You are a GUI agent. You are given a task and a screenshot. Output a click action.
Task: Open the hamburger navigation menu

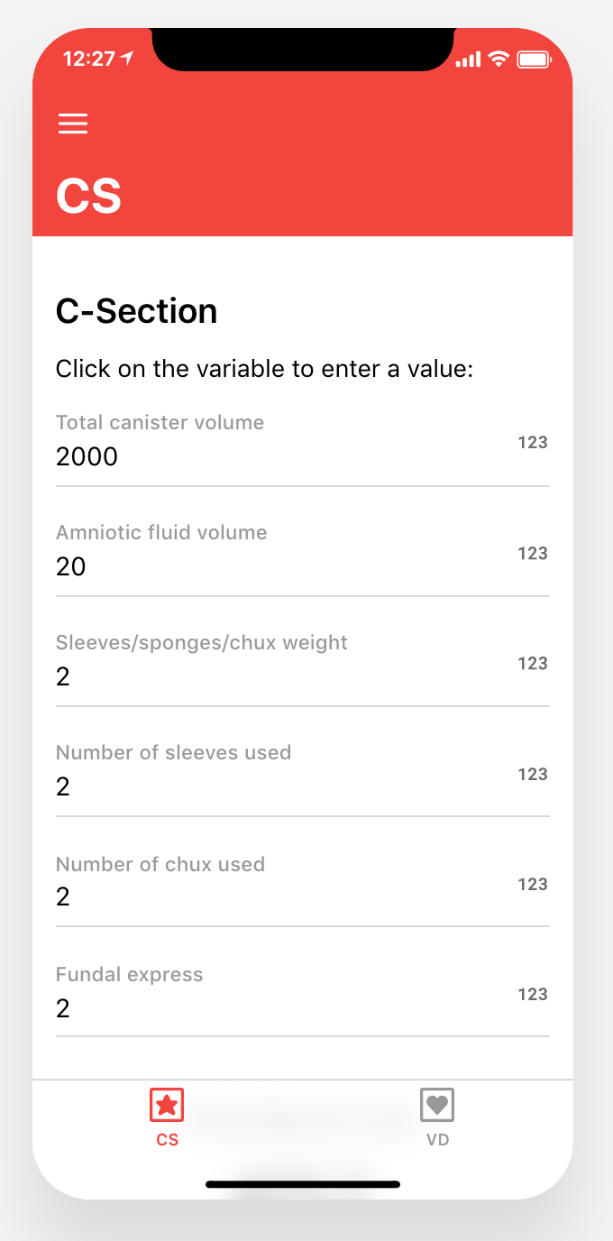[73, 124]
